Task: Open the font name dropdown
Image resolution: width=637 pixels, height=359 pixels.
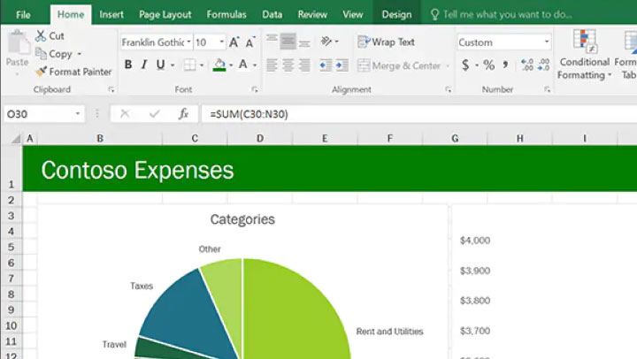Action: point(187,42)
